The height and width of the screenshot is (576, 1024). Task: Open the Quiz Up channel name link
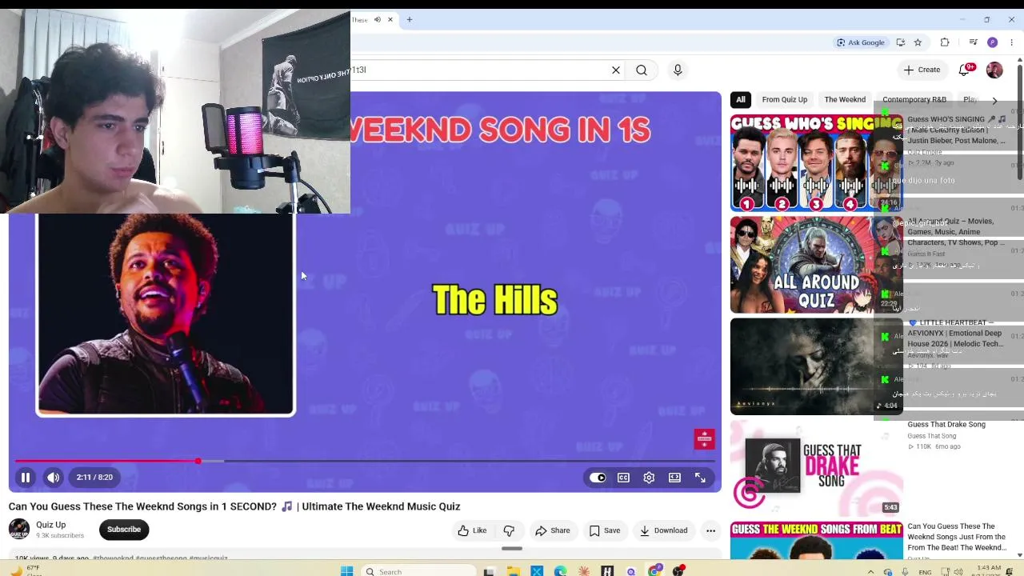[51, 525]
